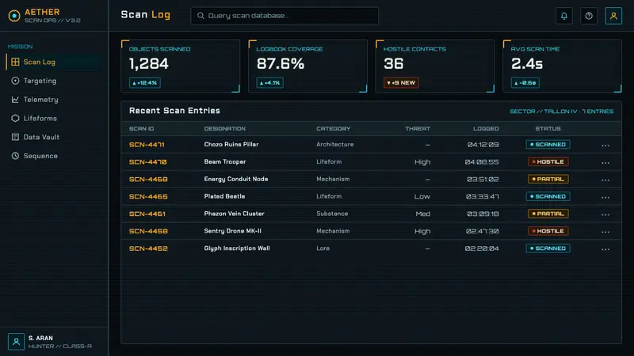Sort by Designation column header

pos(225,129)
